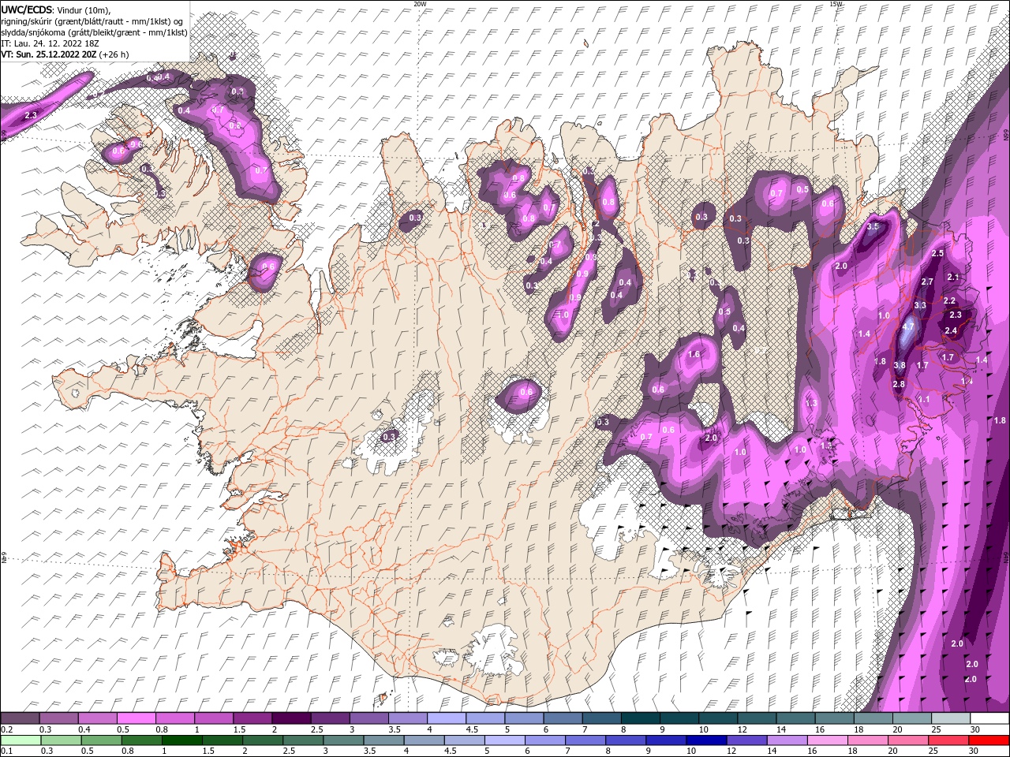Click the 15W longitude label
The image size is (1010, 757).
(x=836, y=3)
